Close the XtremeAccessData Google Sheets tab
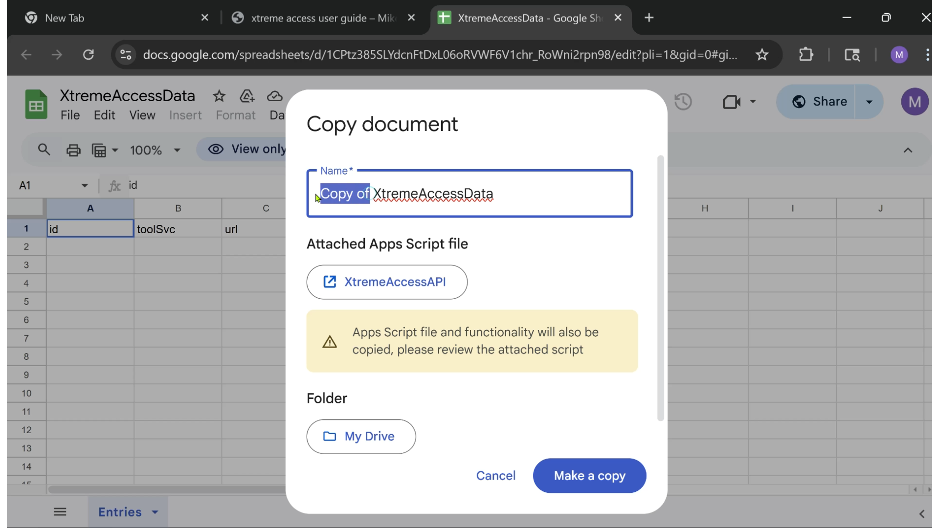Image resolution: width=939 pixels, height=528 pixels. [618, 18]
